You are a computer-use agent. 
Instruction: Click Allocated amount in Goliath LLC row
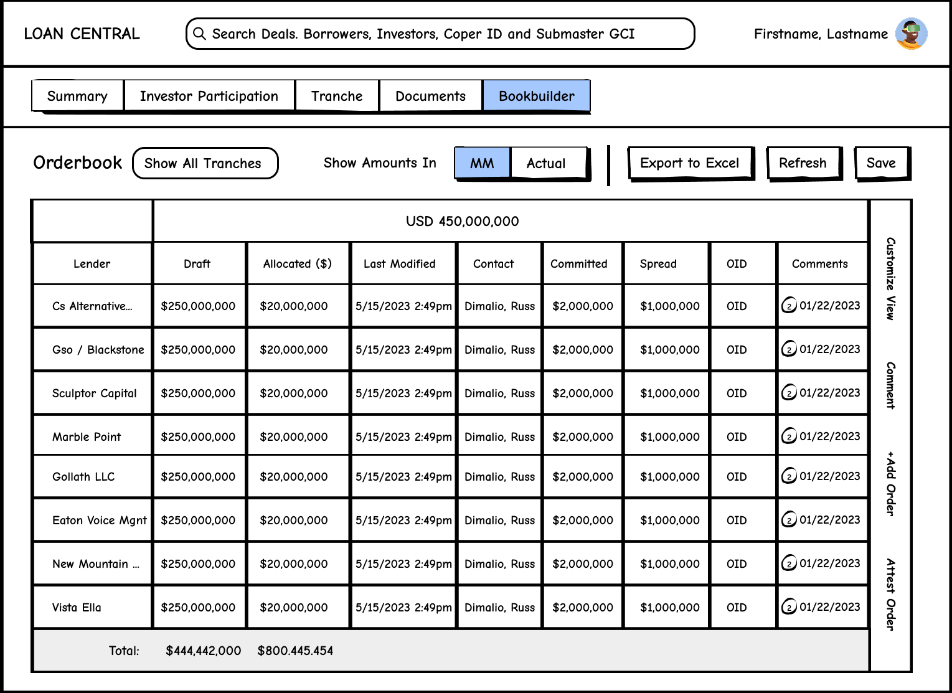294,476
